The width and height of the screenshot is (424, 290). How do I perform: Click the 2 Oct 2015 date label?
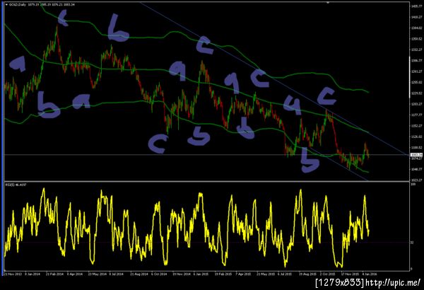(327, 274)
